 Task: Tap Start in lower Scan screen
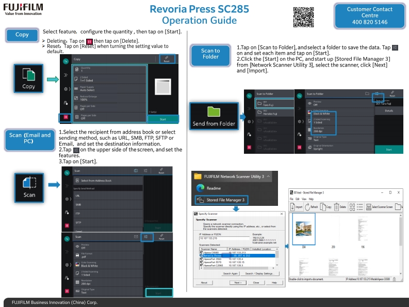158,293
